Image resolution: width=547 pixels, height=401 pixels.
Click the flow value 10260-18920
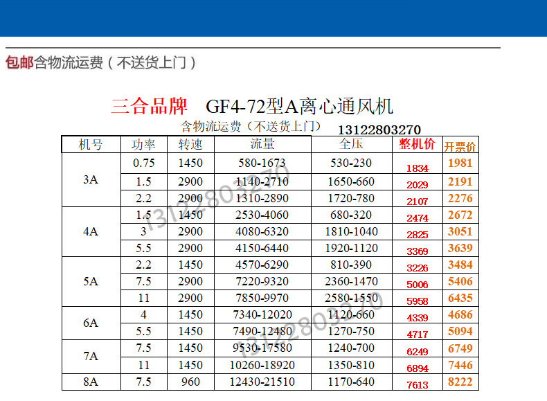pyautogui.click(x=262, y=366)
